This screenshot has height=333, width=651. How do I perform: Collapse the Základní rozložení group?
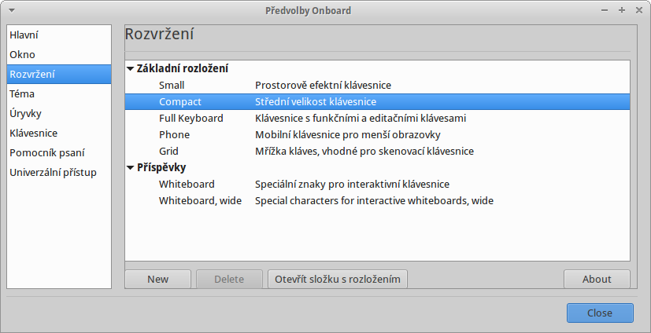click(131, 69)
